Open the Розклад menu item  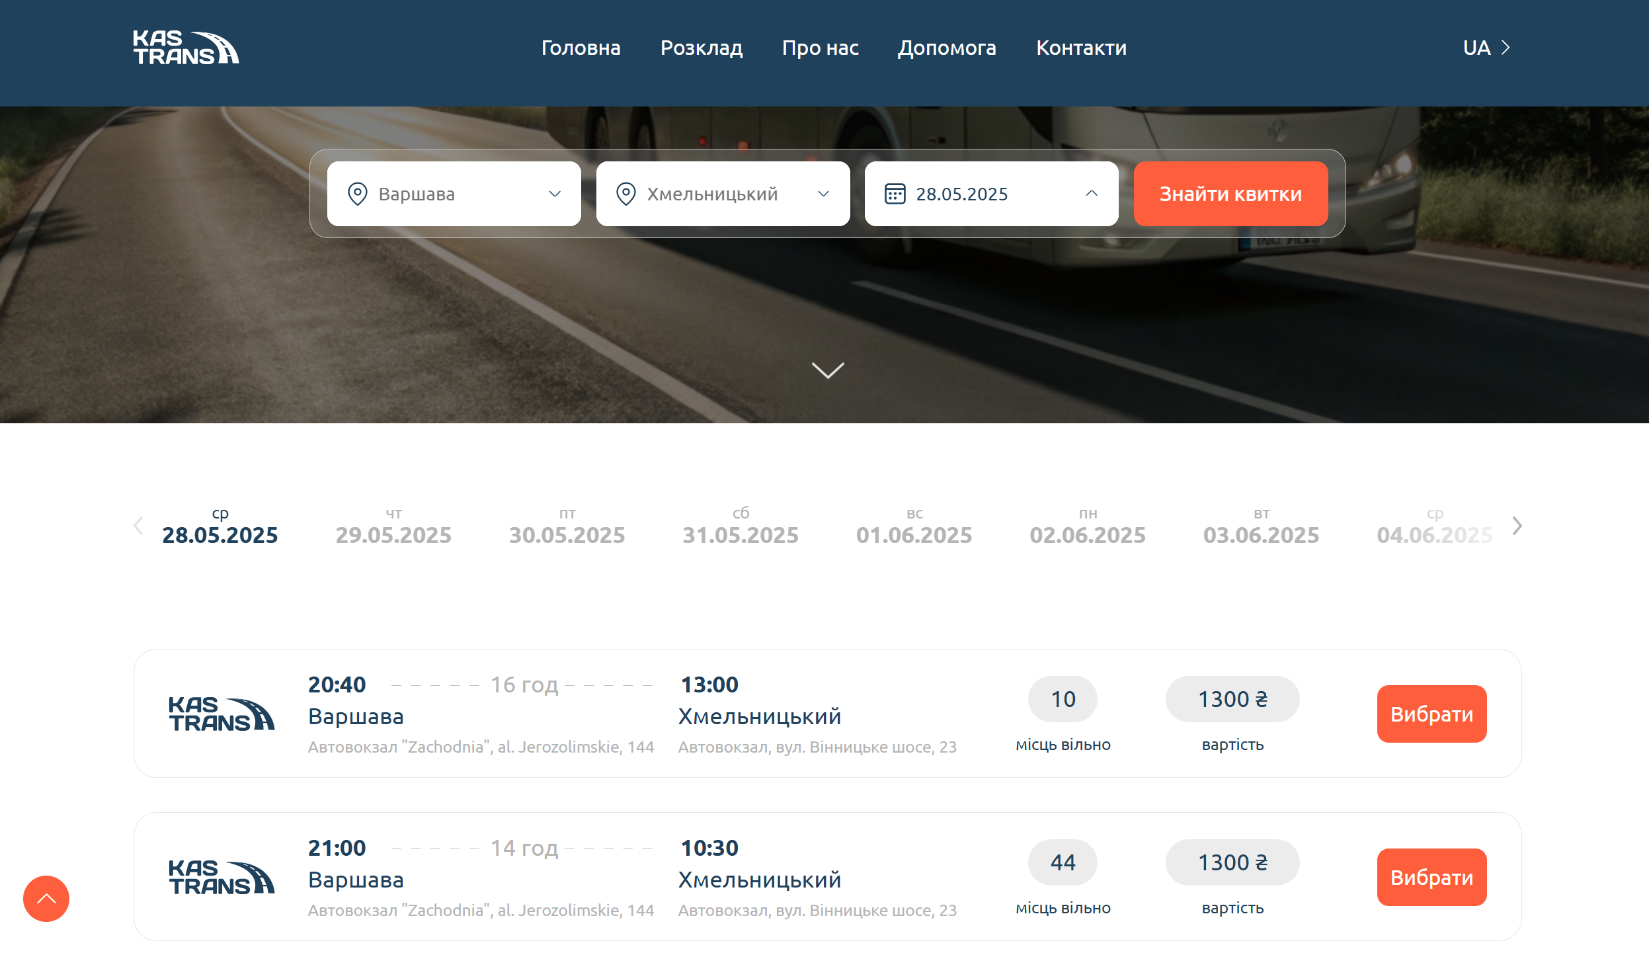(702, 48)
